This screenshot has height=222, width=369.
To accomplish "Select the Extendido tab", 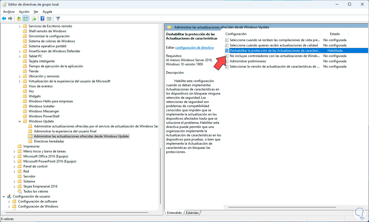I will 174,213.
